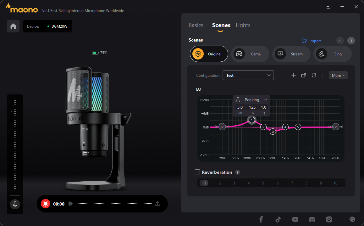
Task: Edit the 125 Hz frequency field
Action: [x=252, y=107]
